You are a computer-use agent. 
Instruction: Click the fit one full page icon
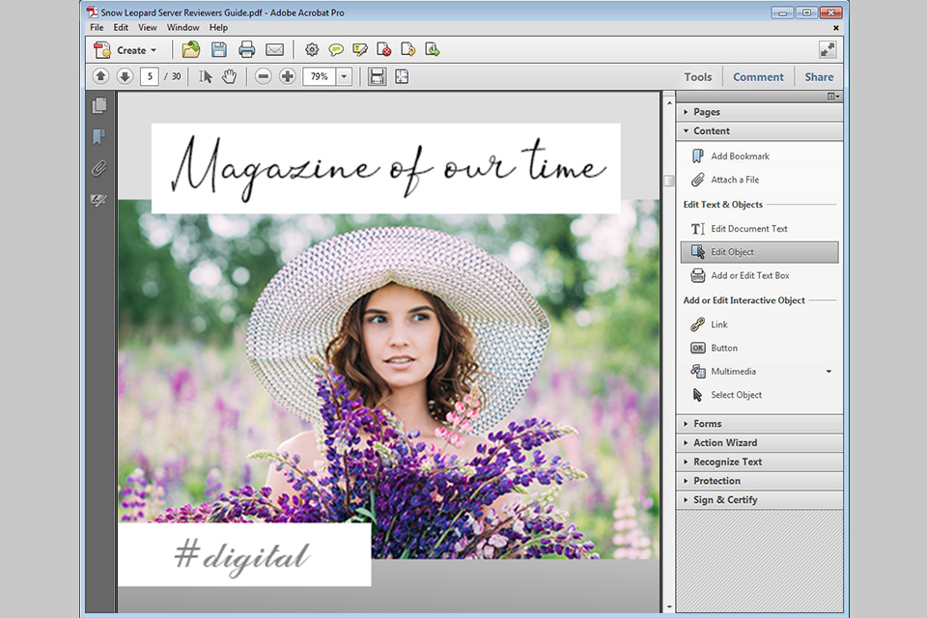402,76
